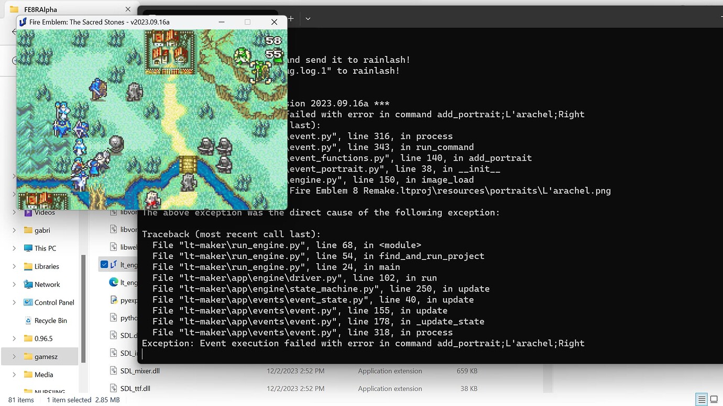
Task: Switch to details view layout
Action: (701, 400)
